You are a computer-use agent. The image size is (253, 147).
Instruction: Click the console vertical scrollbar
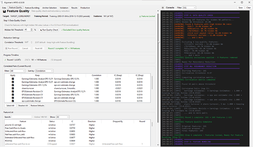(x=251, y=50)
